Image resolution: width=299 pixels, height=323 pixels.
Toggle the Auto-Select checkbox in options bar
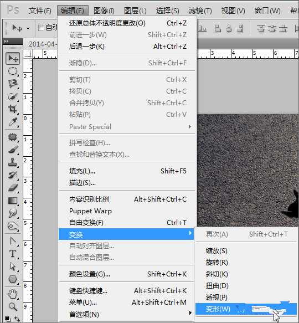[41, 28]
